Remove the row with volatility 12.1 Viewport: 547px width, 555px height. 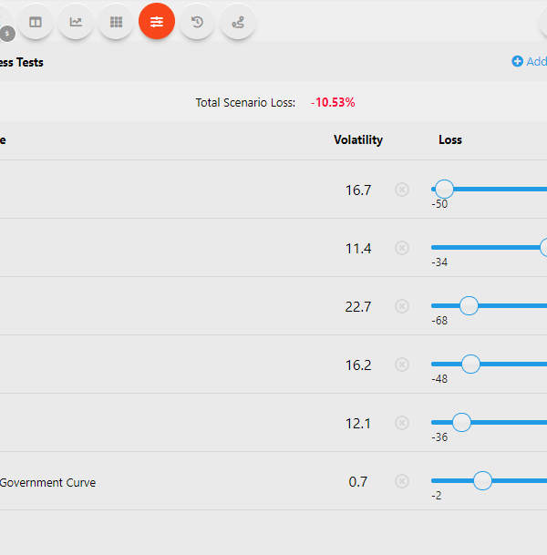click(402, 423)
